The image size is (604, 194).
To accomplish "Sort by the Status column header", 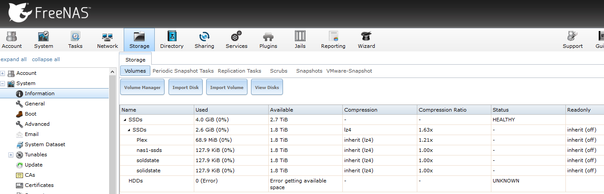I will point(529,110).
